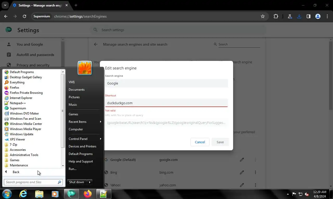The image size is (333, 199).
Task: Open Windows Explorer from the taskbar
Action: pos(39,194)
